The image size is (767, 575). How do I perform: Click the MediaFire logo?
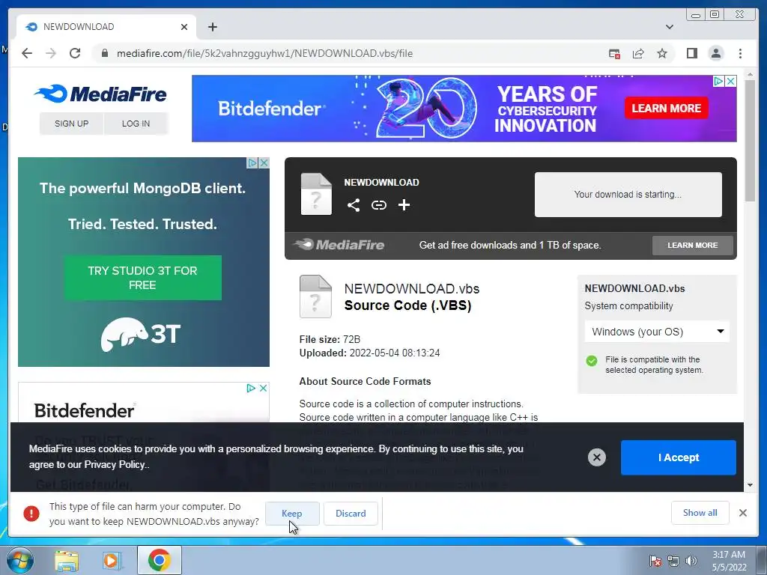100,94
